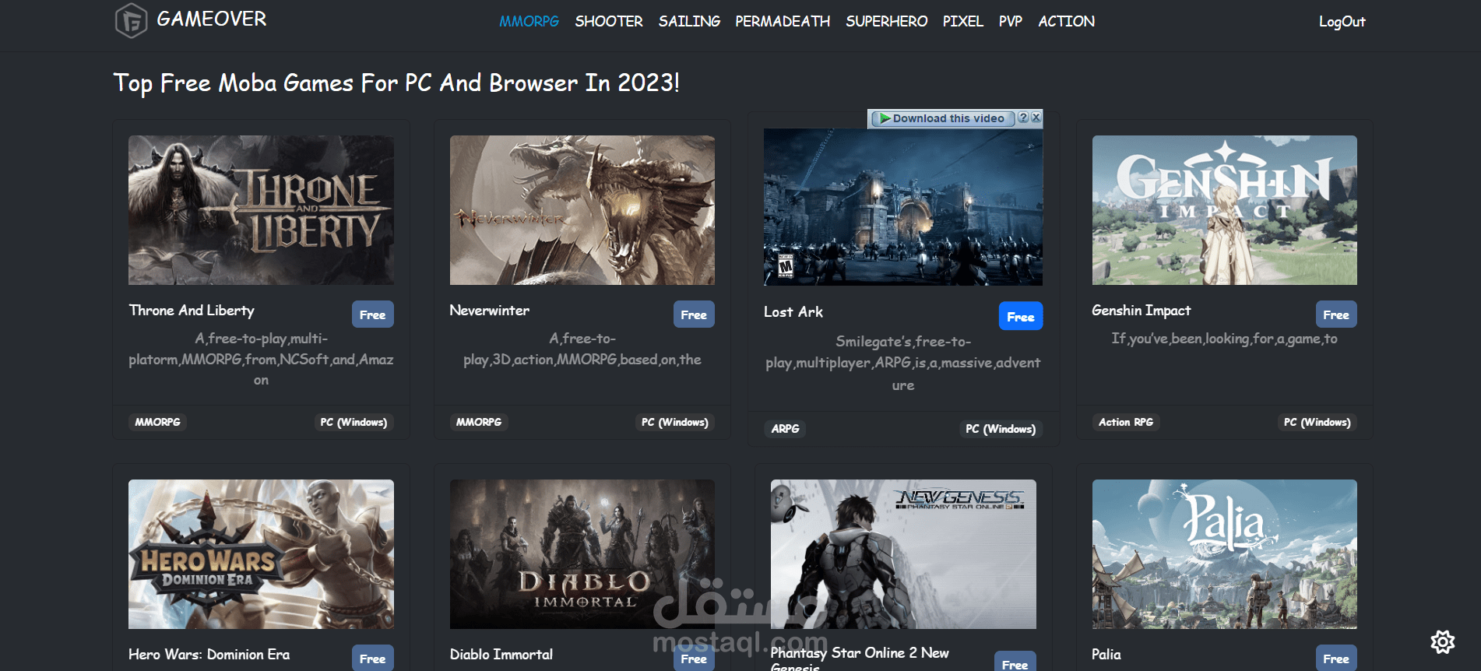
Task: Click the Free badge on Genshin Impact
Action: click(1336, 314)
